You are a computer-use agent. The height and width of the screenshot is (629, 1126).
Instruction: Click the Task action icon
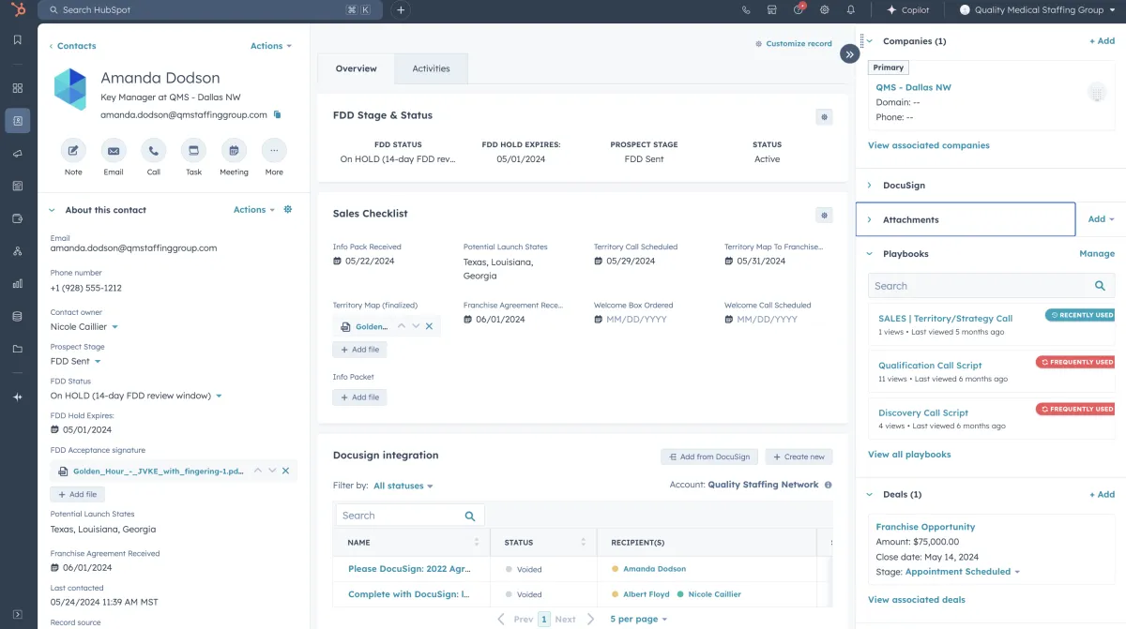(x=193, y=151)
